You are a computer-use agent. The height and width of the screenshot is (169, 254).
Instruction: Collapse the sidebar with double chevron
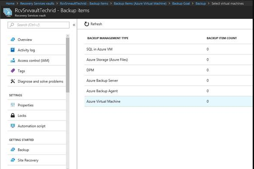click(74, 25)
